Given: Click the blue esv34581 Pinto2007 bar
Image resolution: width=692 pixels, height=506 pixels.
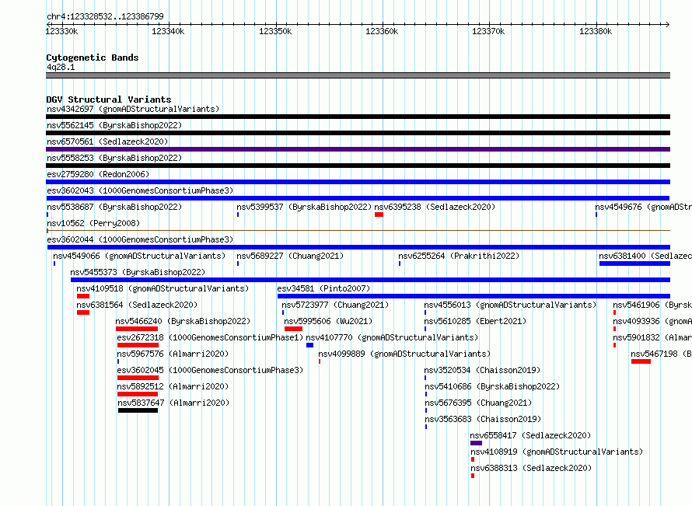Looking at the screenshot, I should (x=474, y=296).
